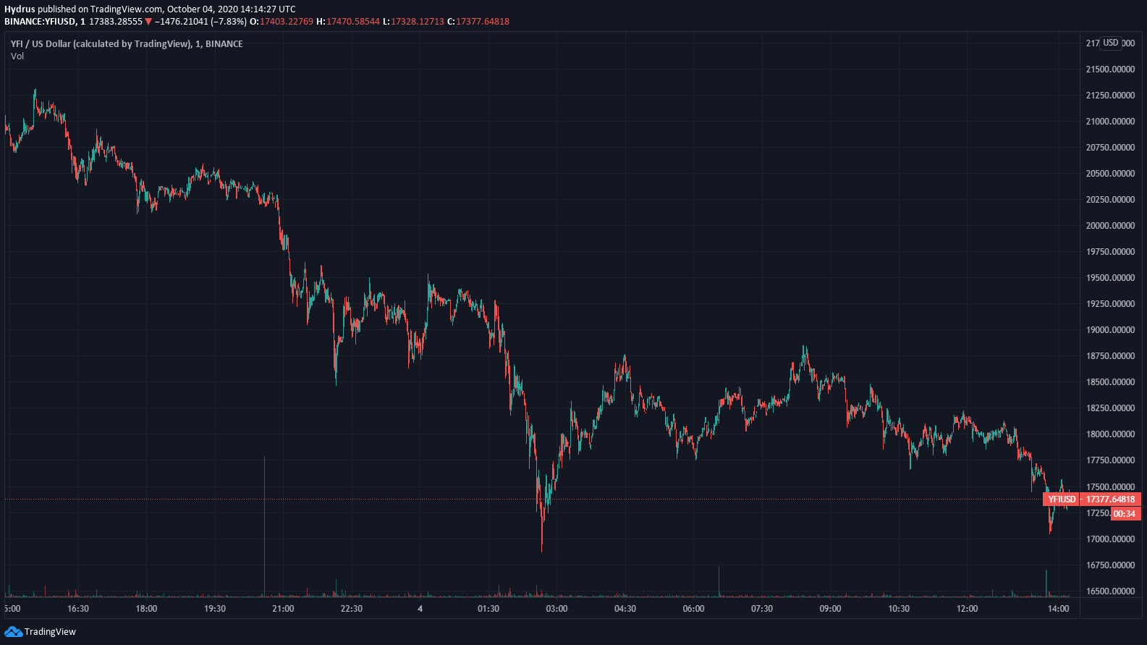The image size is (1147, 645).
Task: Click the 17500.00000 price axis label
Action: (x=1110, y=487)
